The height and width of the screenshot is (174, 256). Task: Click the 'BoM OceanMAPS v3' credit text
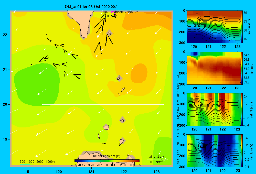coord(178,91)
